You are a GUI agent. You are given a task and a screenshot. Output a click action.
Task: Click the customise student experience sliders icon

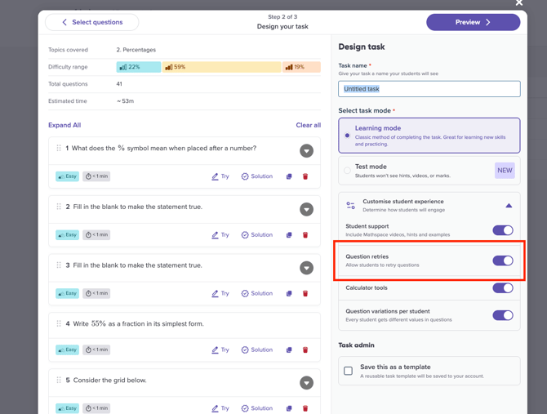tap(350, 206)
